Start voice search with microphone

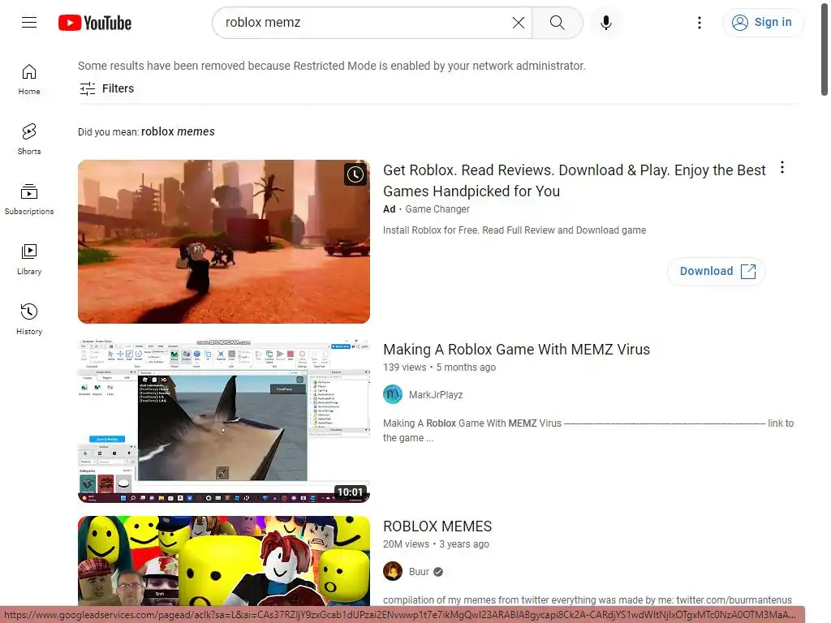605,22
